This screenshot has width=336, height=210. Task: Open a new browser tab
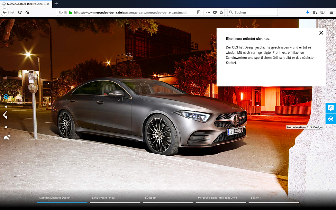56,4
